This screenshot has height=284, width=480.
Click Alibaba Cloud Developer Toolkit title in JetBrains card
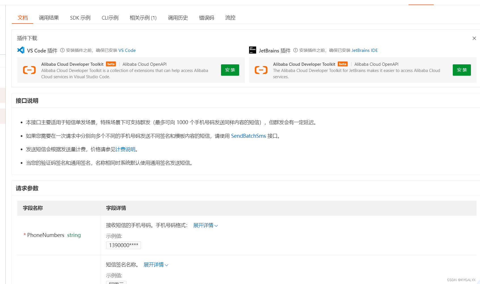[x=304, y=64]
